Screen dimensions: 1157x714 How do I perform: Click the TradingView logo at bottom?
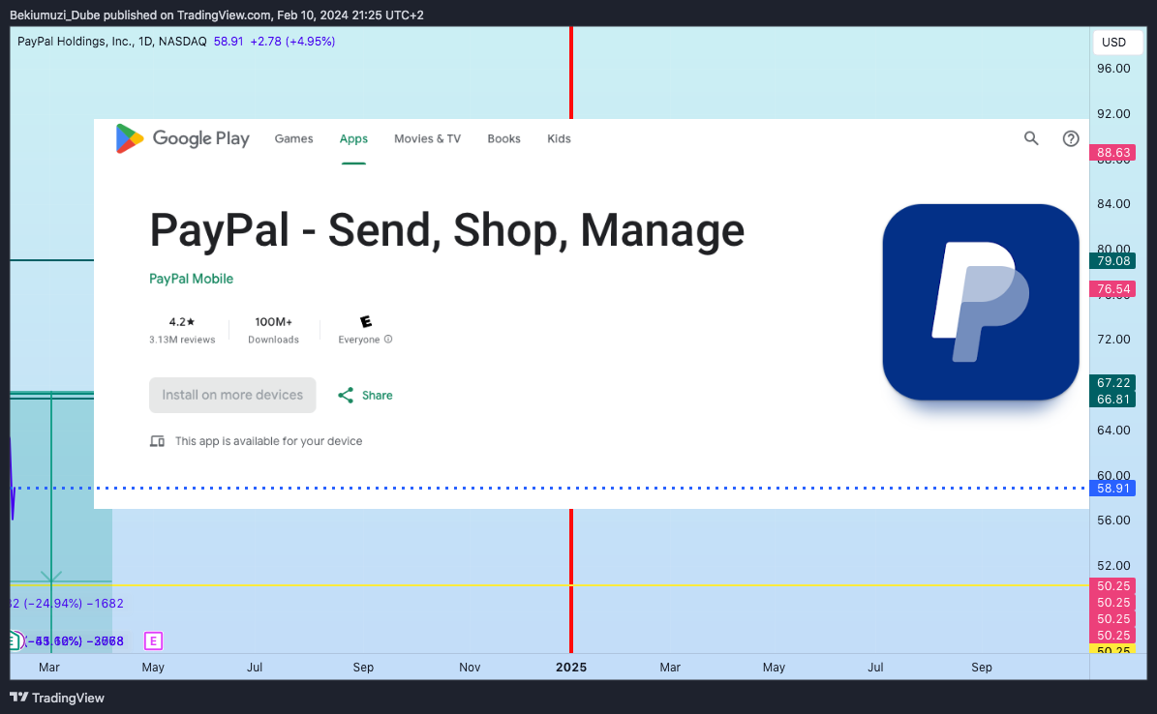pyautogui.click(x=57, y=698)
